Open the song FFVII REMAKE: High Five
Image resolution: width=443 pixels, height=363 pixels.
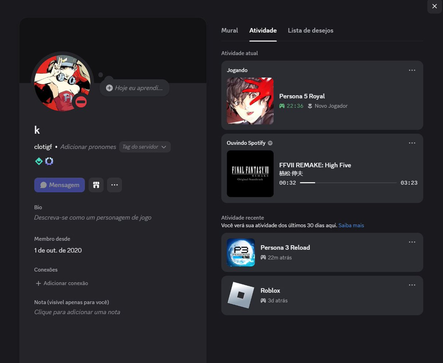coord(315,165)
